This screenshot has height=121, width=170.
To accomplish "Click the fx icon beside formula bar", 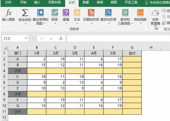I will tap(61, 38).
